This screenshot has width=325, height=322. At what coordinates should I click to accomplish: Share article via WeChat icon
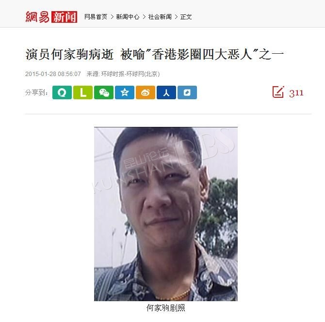(x=104, y=92)
